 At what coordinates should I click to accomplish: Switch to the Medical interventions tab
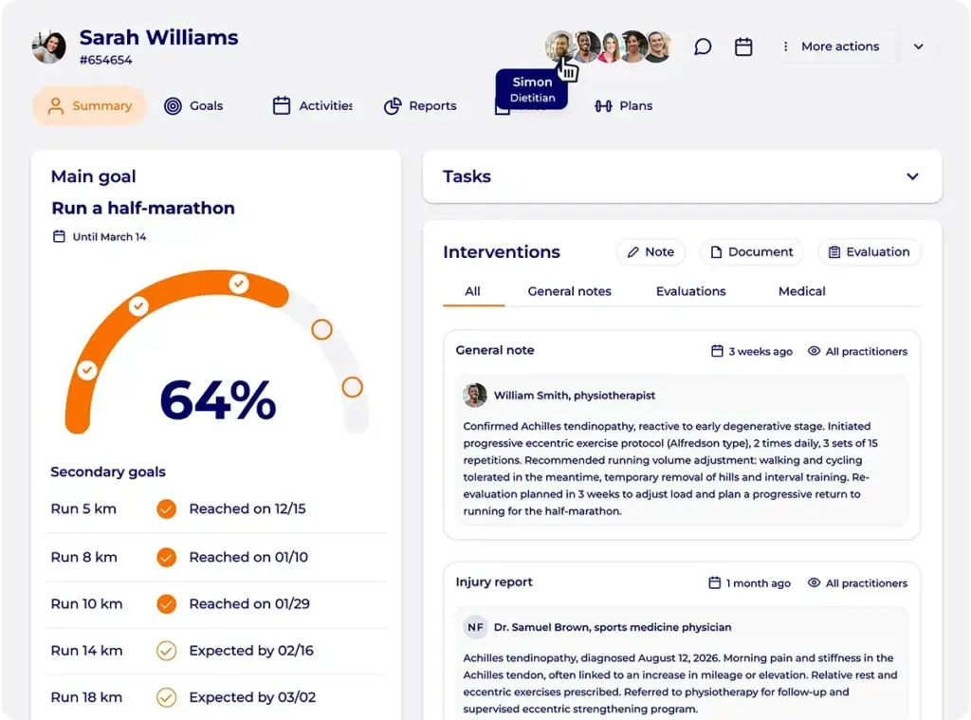point(801,291)
